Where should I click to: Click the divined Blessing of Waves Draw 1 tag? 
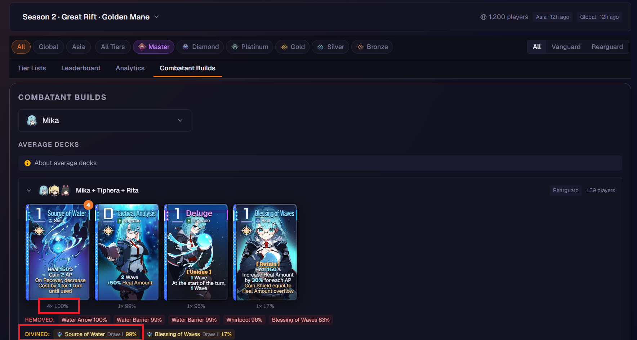[189, 334]
